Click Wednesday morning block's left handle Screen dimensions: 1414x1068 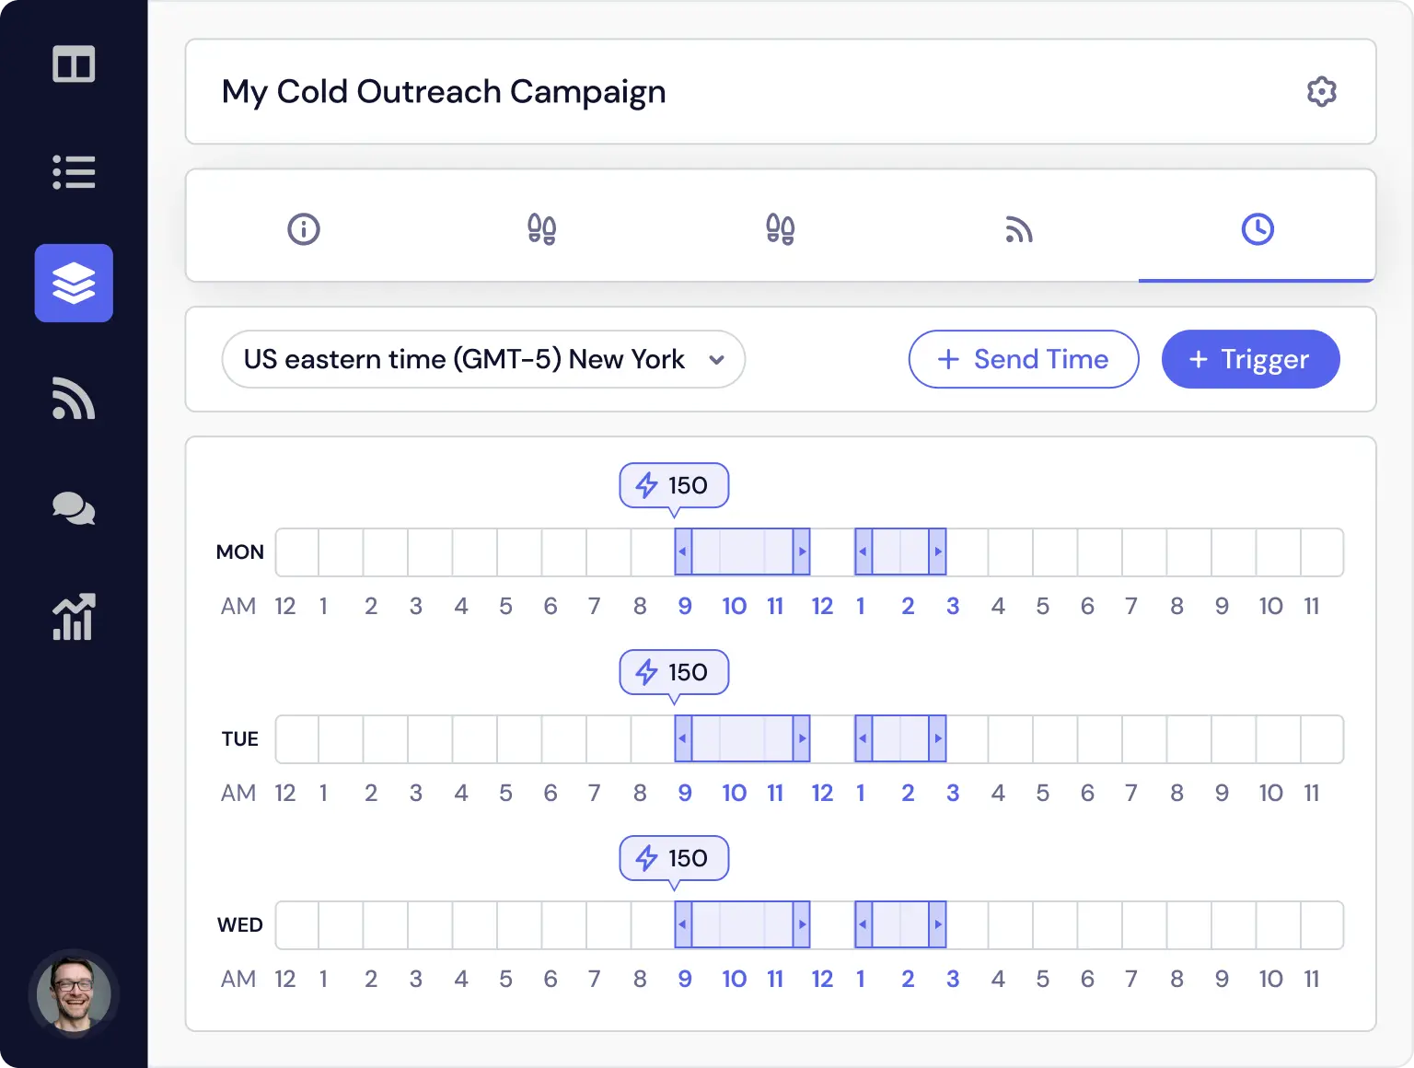[x=683, y=924]
